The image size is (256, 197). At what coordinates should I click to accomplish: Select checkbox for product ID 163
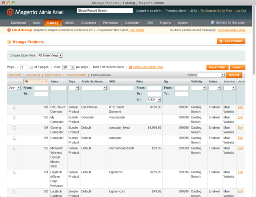tap(15, 138)
